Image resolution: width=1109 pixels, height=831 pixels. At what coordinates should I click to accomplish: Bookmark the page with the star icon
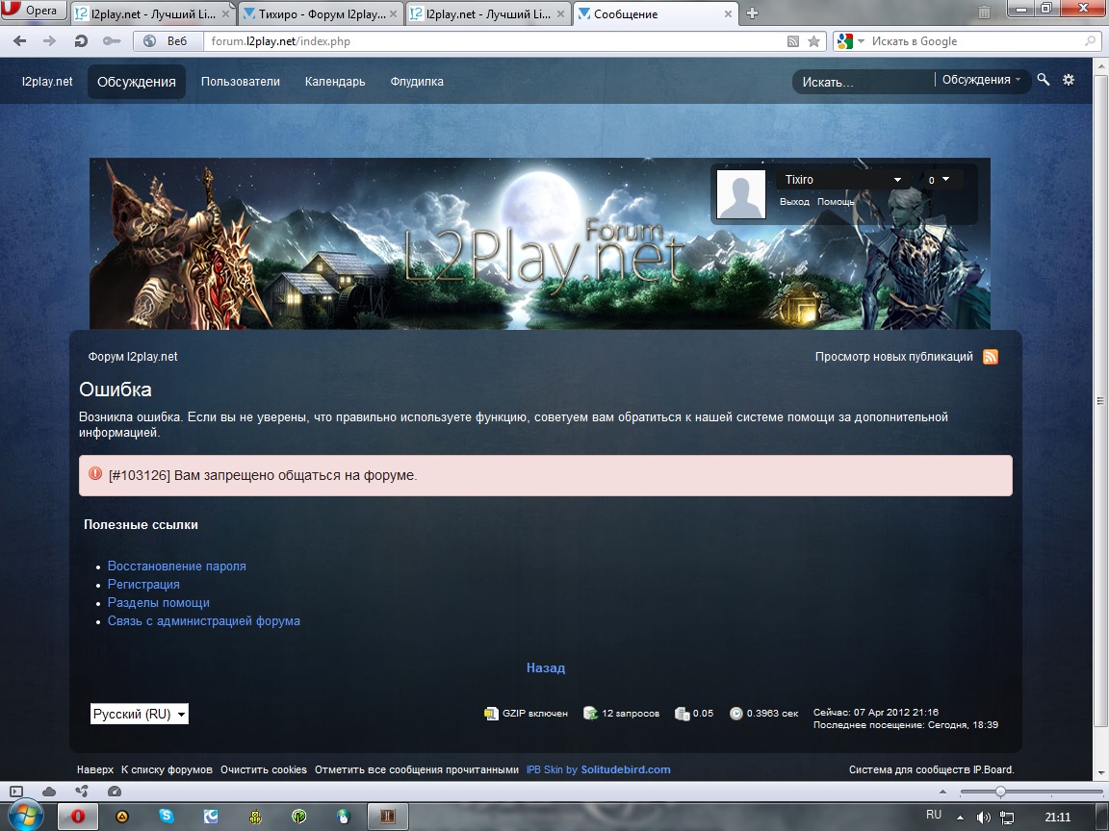pyautogui.click(x=814, y=41)
